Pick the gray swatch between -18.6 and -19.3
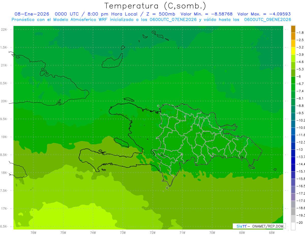This screenshot has width=305, height=236. coord(293,212)
